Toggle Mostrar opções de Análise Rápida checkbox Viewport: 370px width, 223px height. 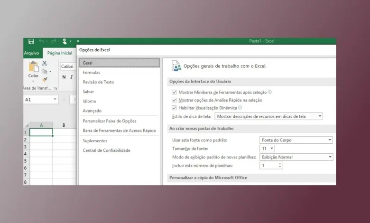point(174,100)
